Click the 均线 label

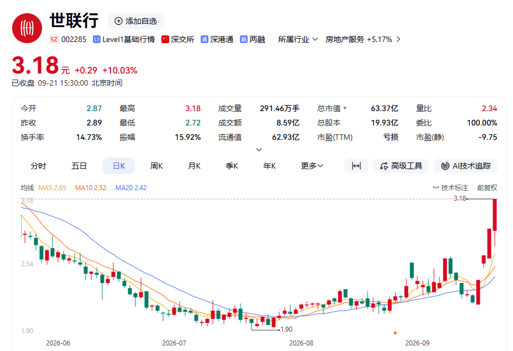[x=27, y=188]
